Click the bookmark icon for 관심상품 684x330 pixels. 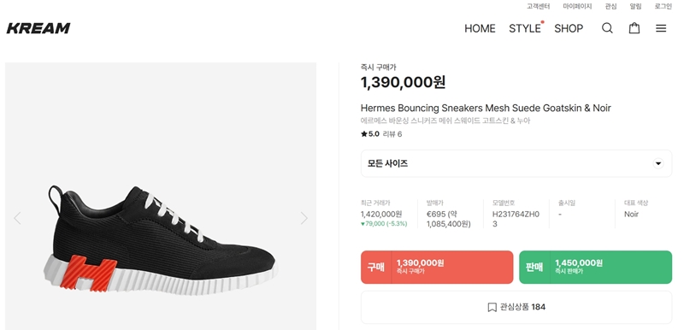[492, 307]
